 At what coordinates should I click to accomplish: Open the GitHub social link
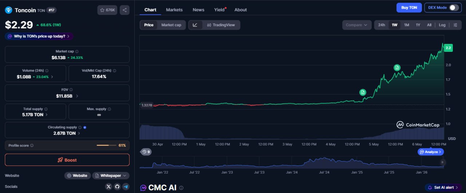(117, 186)
